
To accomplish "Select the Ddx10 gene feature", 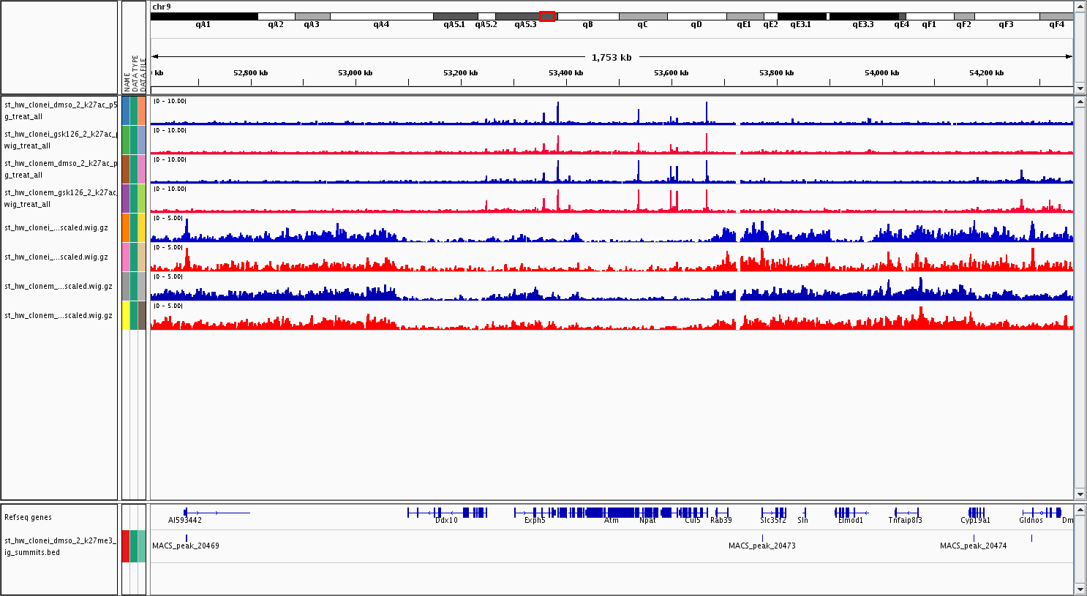I will (x=447, y=513).
